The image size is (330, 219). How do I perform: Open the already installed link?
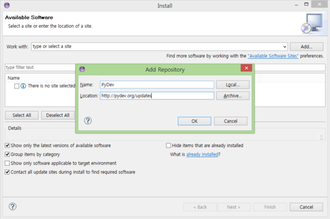pos(202,154)
